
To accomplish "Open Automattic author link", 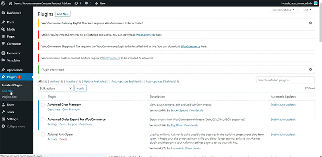I will tap(178, 149).
